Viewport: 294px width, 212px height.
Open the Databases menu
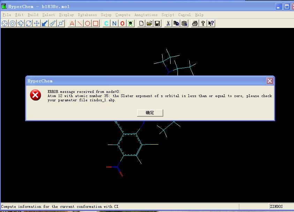pos(88,15)
